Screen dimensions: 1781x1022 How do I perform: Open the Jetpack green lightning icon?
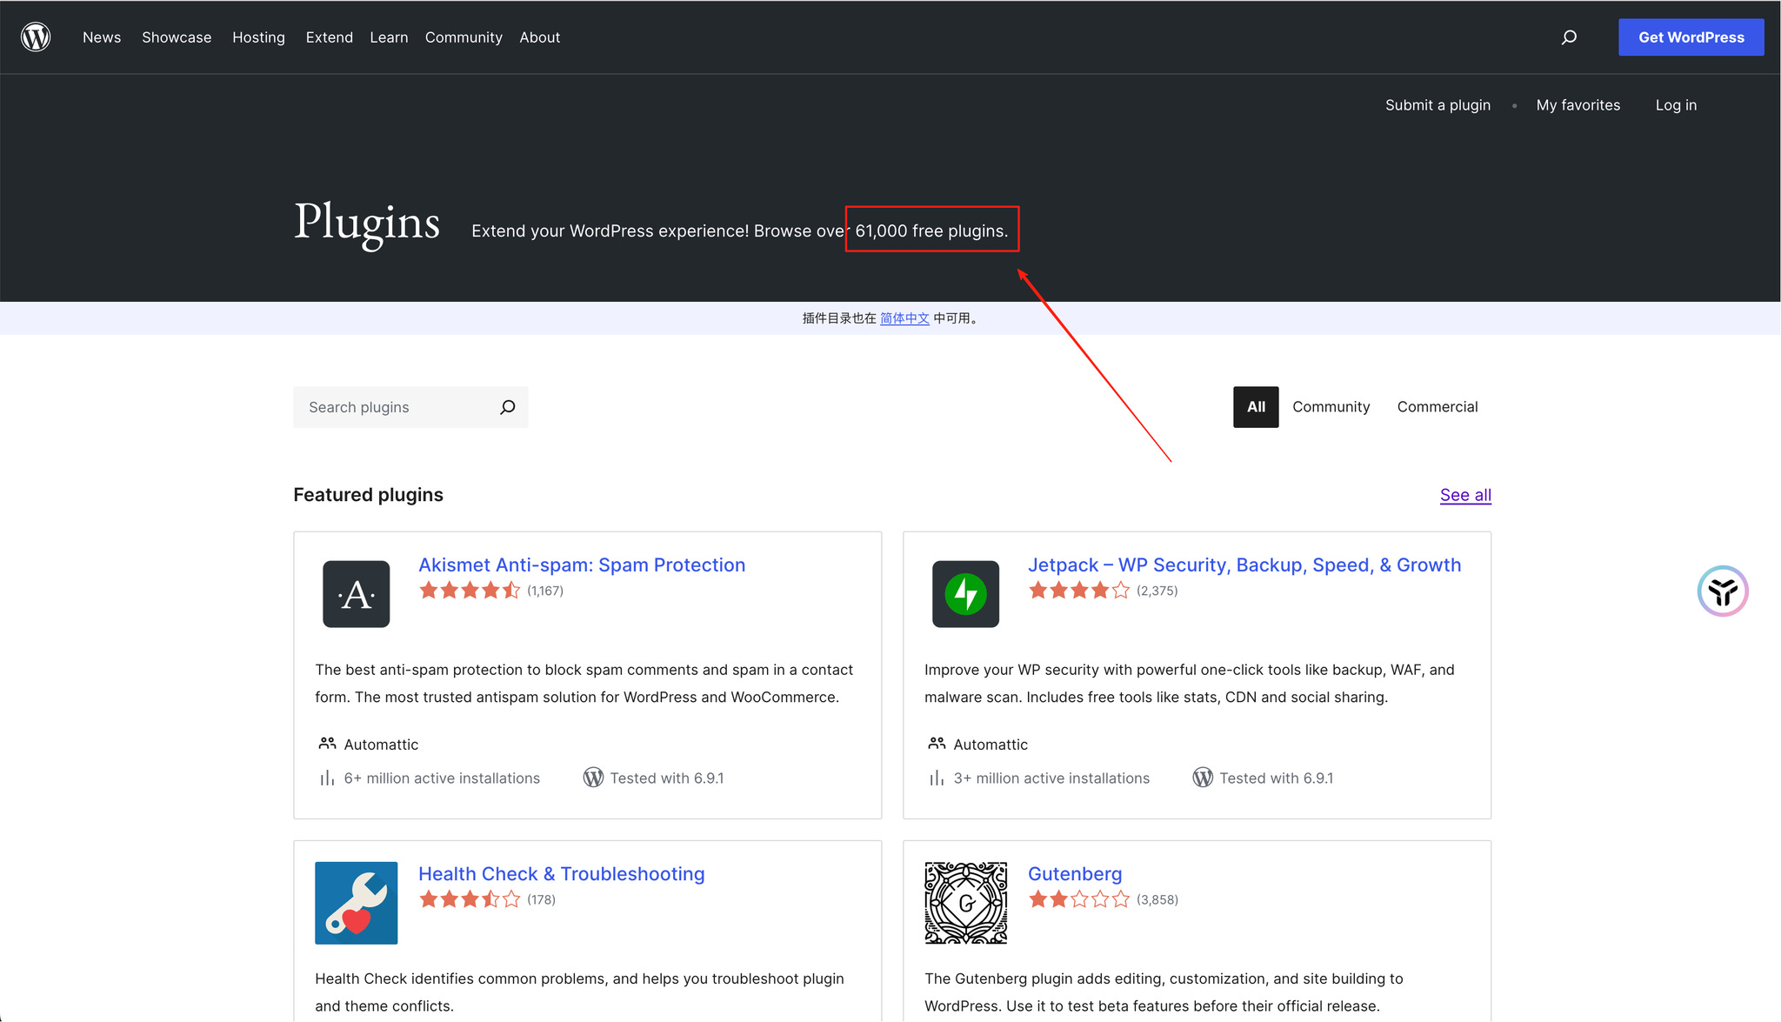965,594
